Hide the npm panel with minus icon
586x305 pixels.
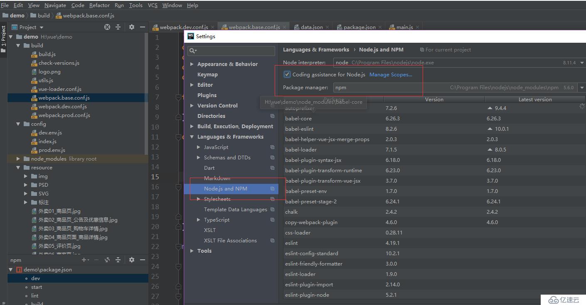tap(143, 260)
